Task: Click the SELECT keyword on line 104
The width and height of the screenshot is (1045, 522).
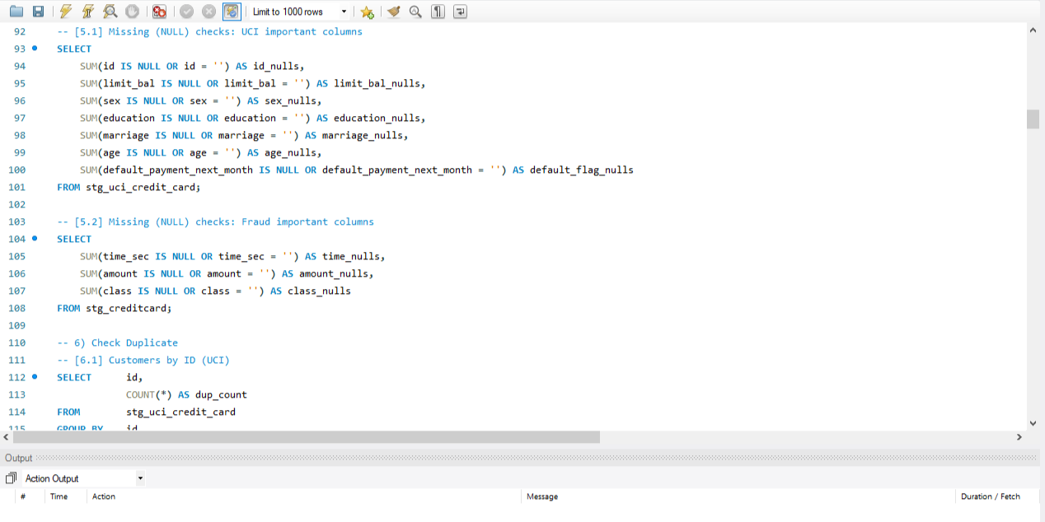Action: 74,239
